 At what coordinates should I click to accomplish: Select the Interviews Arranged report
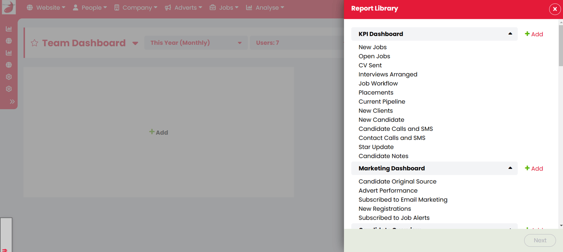tap(388, 74)
